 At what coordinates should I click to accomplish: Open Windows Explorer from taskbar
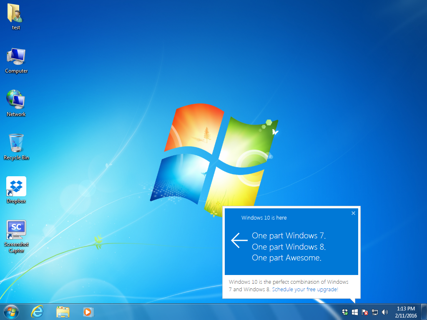63,312
